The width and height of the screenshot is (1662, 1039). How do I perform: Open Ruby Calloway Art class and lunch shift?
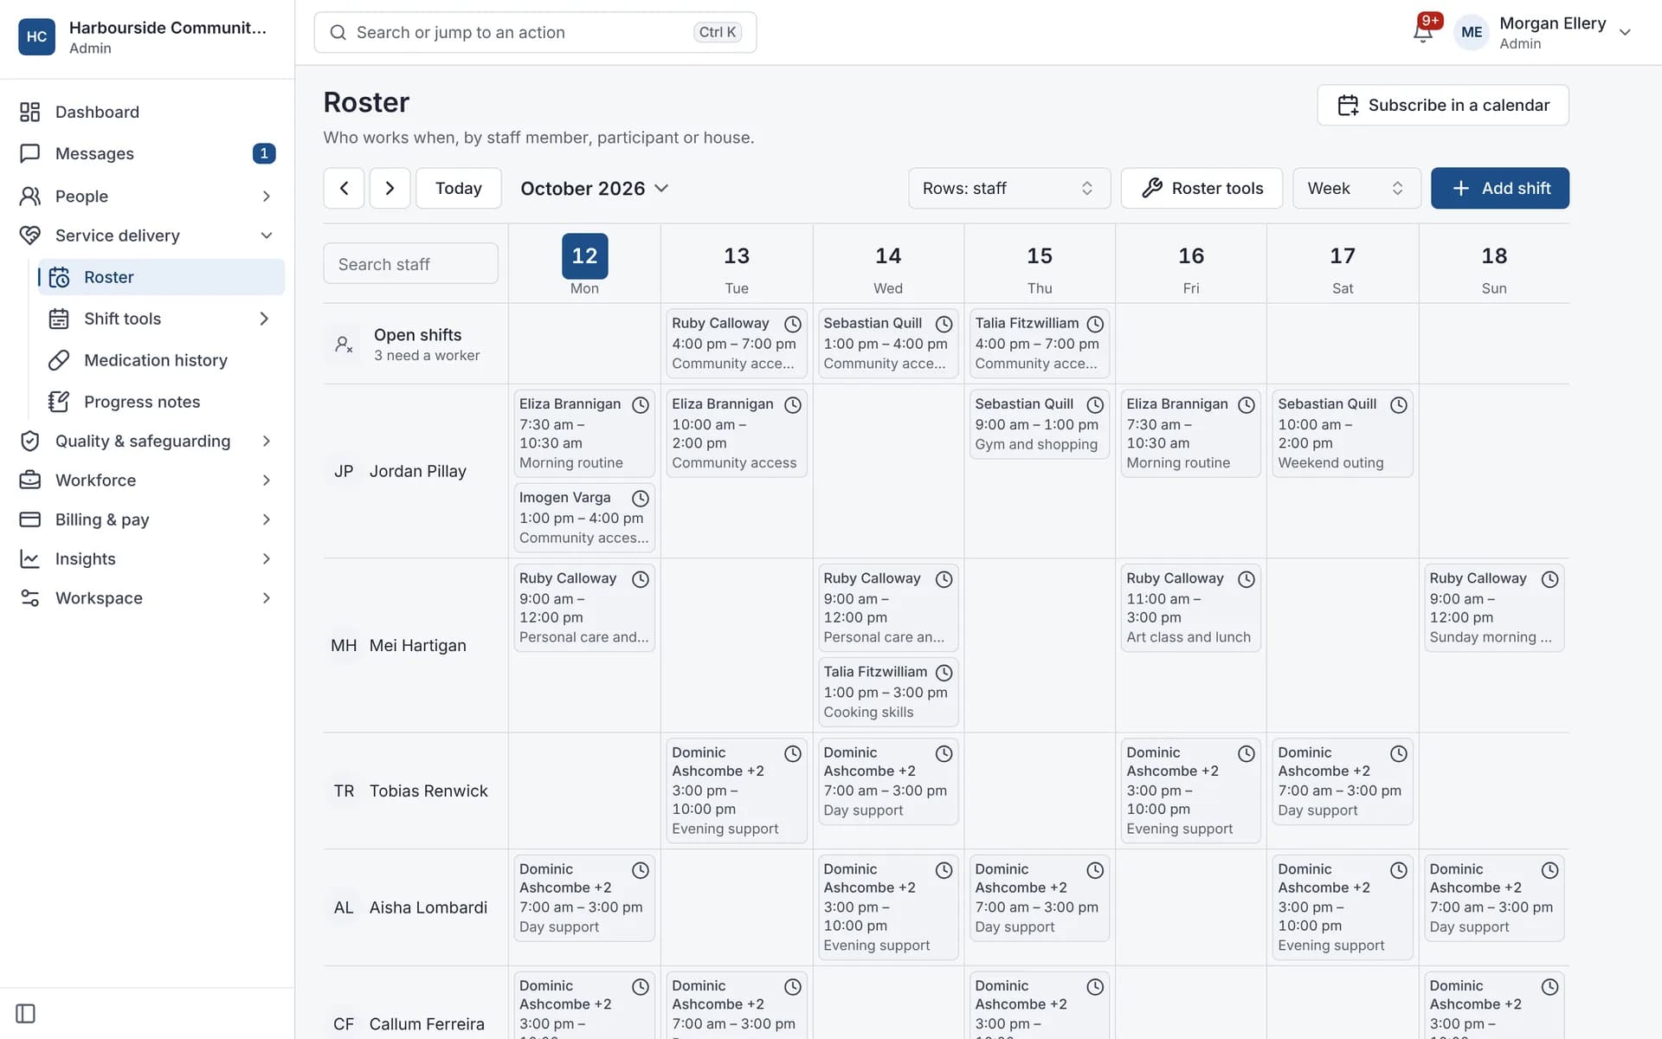click(x=1190, y=608)
